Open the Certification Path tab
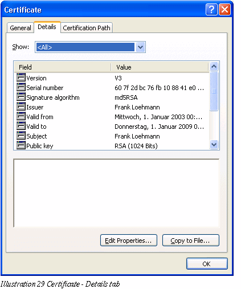Image resolution: width=241 pixels, height=289 pixels. (x=87, y=28)
